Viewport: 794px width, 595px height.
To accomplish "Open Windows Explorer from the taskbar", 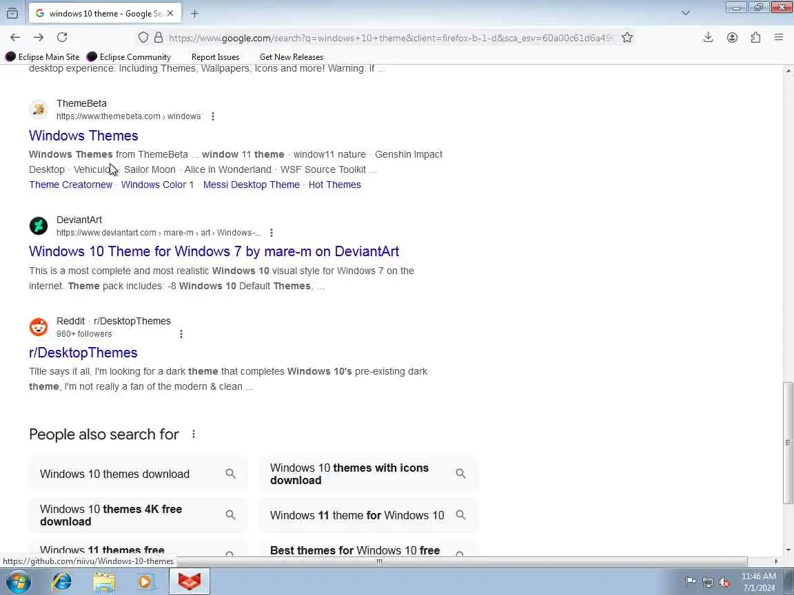I will click(104, 581).
